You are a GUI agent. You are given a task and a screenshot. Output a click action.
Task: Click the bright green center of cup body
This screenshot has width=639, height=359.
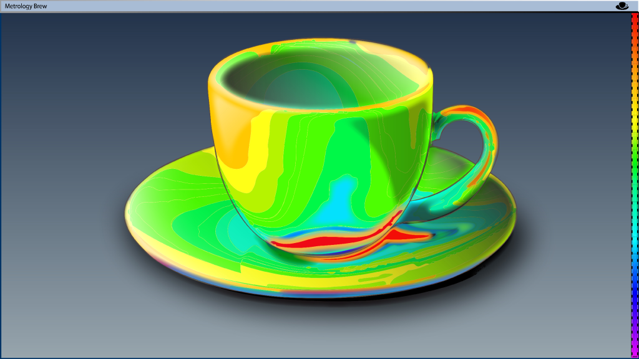point(349,143)
